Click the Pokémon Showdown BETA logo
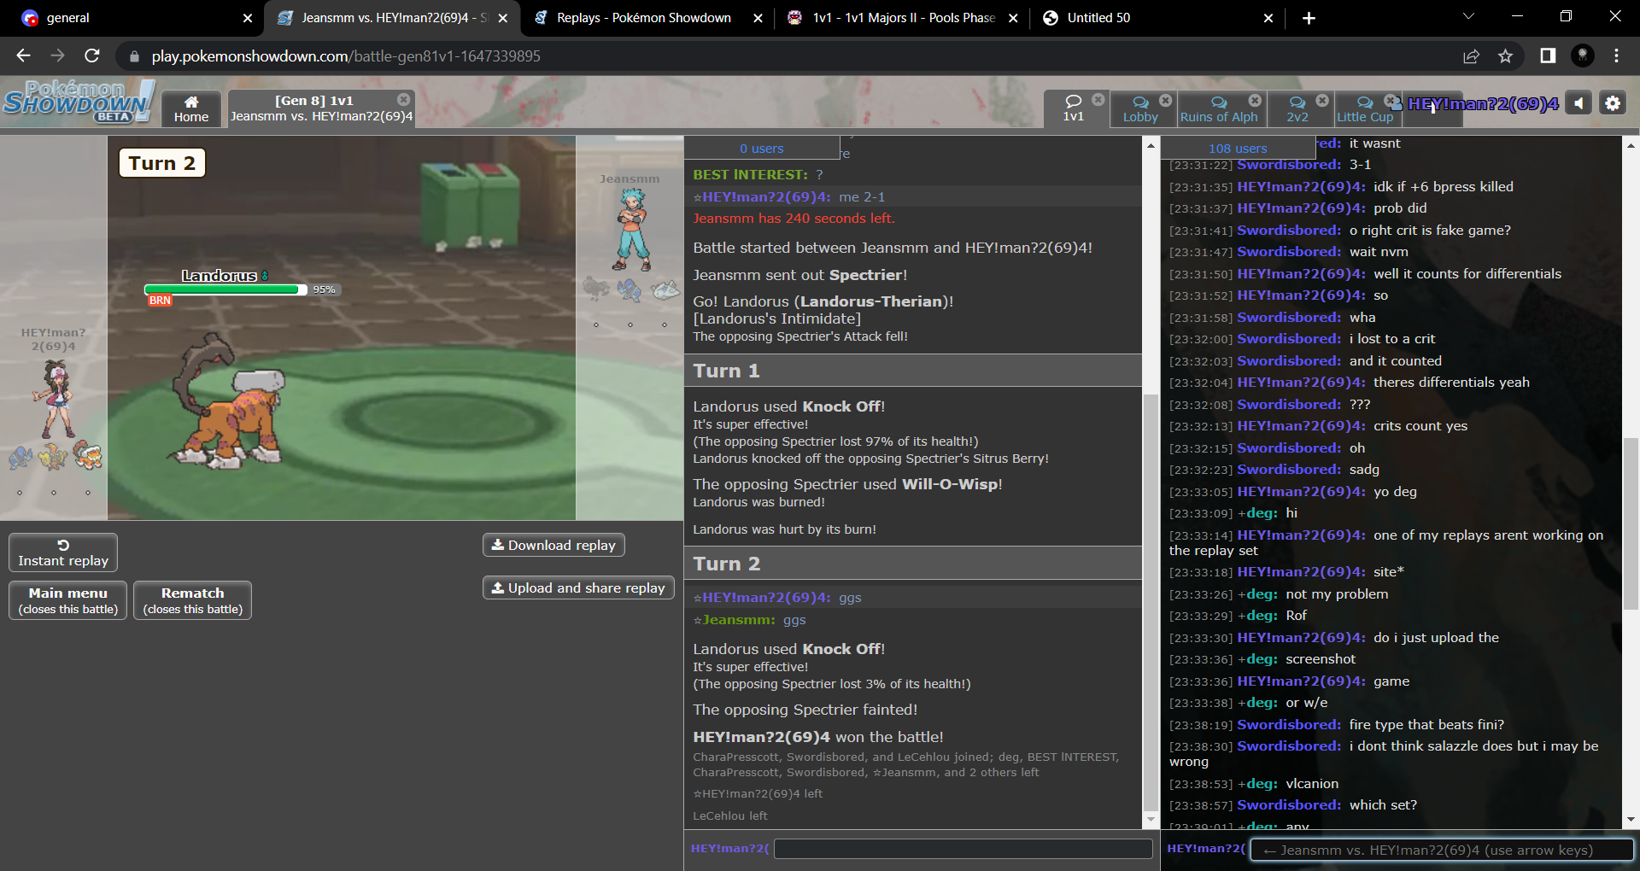Image resolution: width=1640 pixels, height=871 pixels. point(79,102)
